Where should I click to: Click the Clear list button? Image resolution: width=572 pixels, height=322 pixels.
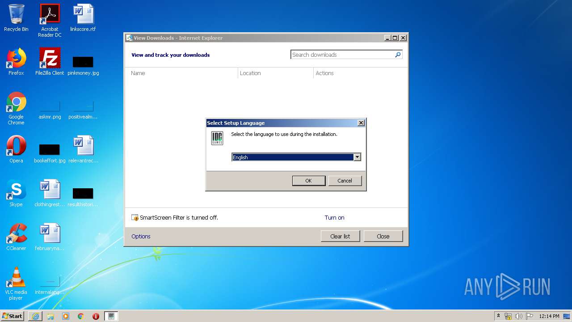[x=340, y=236]
